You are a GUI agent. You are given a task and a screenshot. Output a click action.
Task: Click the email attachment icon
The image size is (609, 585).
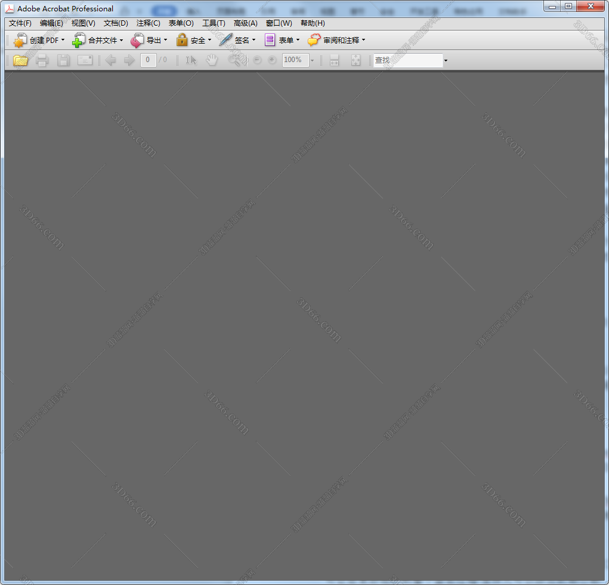coord(85,60)
